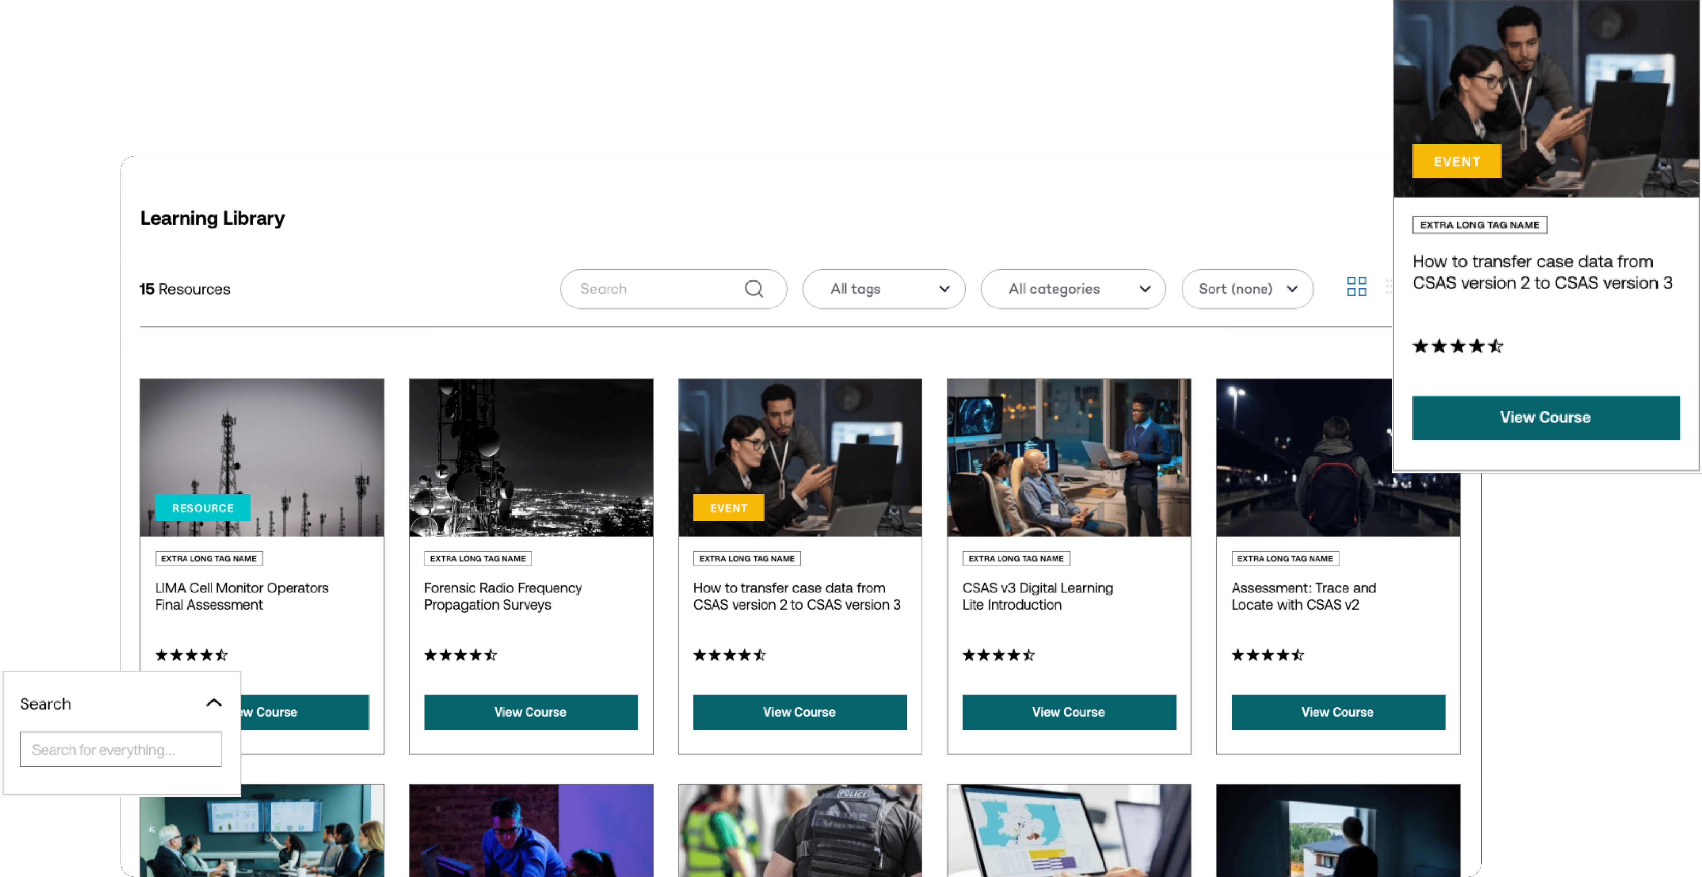Open the CSAS v3 Digital Learning thumbnail

pos(1069,457)
